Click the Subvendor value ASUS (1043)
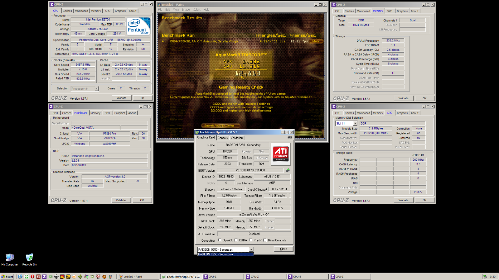 272,177
